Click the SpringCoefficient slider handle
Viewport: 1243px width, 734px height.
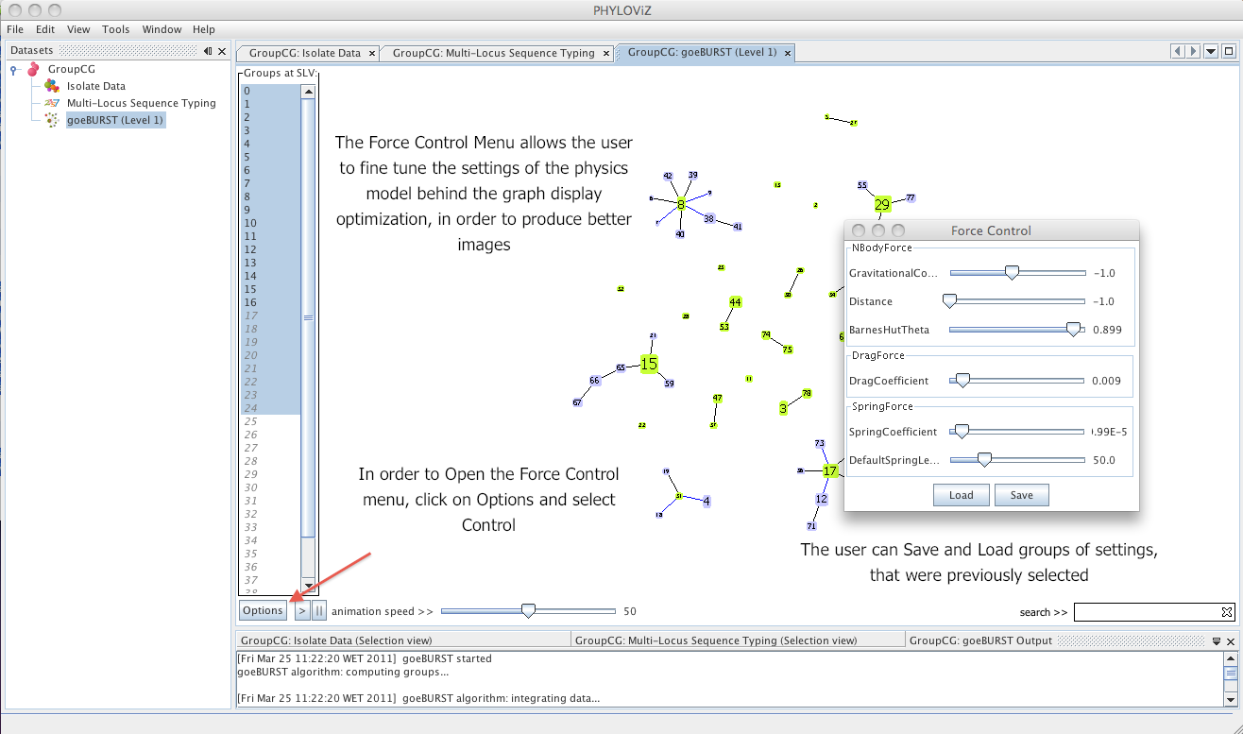[x=962, y=432]
